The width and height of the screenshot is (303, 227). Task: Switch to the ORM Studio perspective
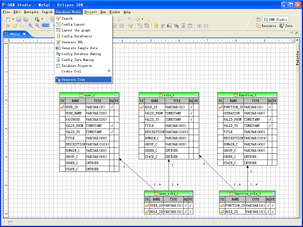tap(275, 20)
